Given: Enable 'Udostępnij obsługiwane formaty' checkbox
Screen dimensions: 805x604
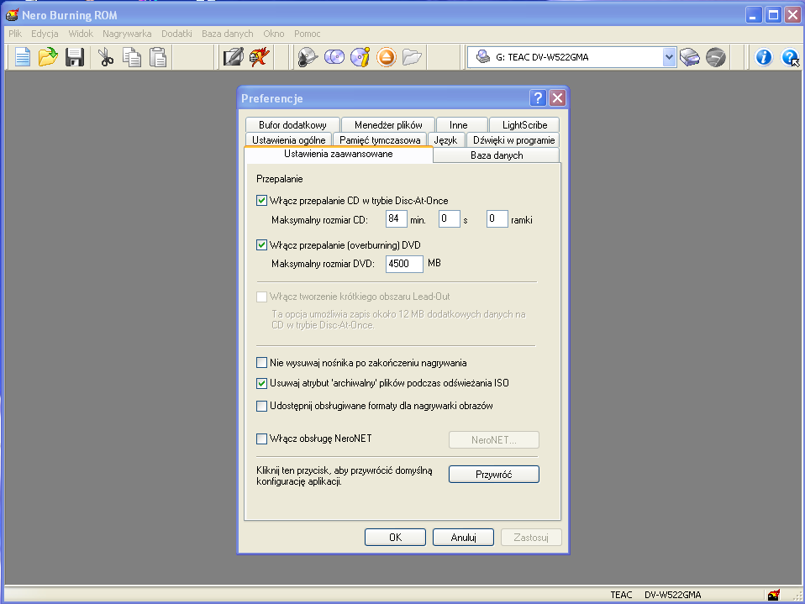Looking at the screenshot, I should coord(262,406).
